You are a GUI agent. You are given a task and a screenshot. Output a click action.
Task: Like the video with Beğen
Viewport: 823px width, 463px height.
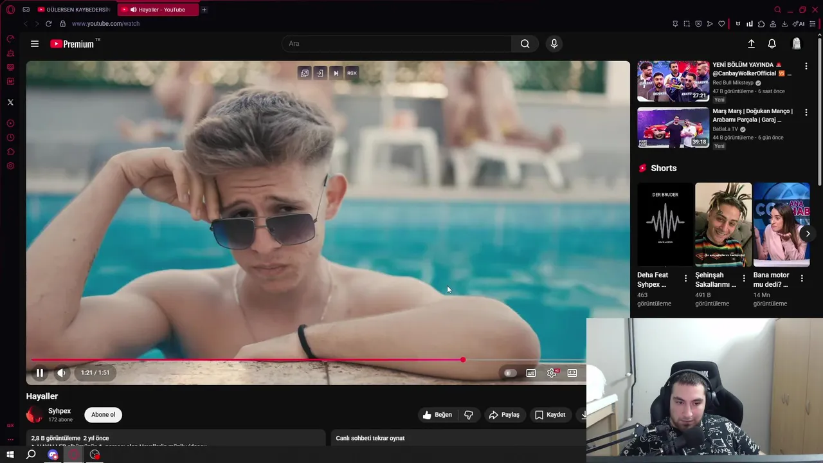click(x=437, y=415)
